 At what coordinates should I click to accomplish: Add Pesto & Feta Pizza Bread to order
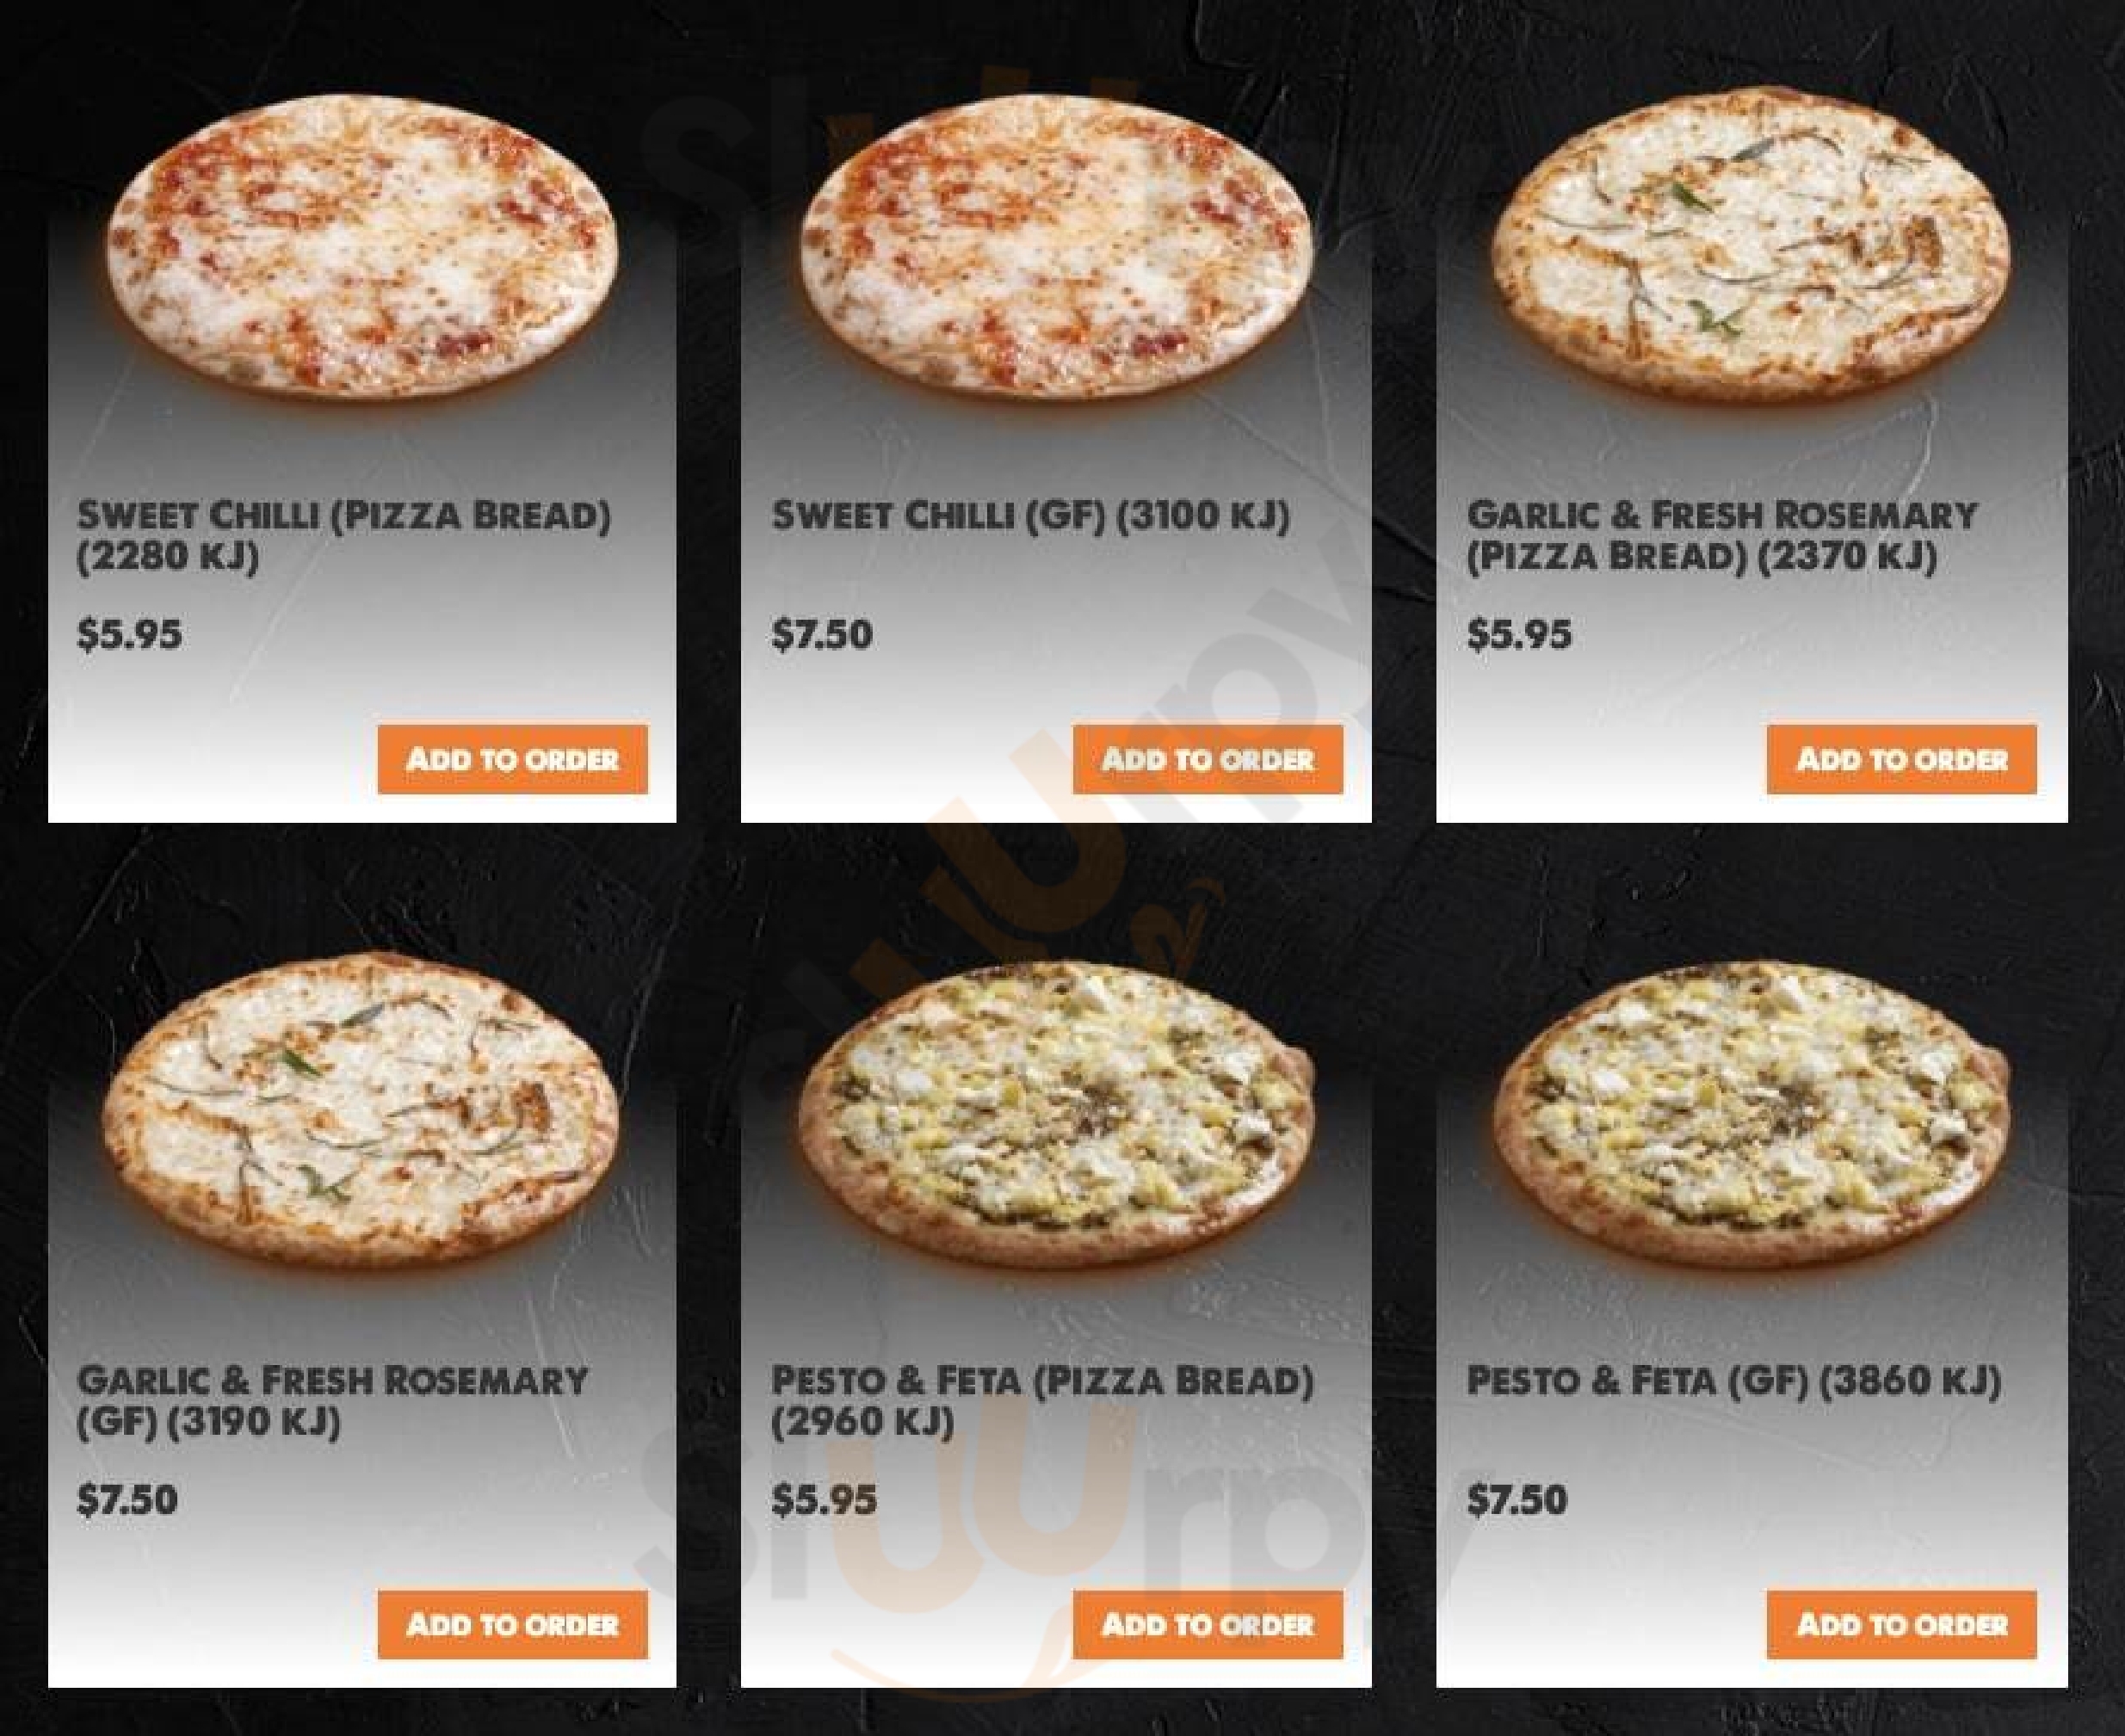pyautogui.click(x=1207, y=1624)
